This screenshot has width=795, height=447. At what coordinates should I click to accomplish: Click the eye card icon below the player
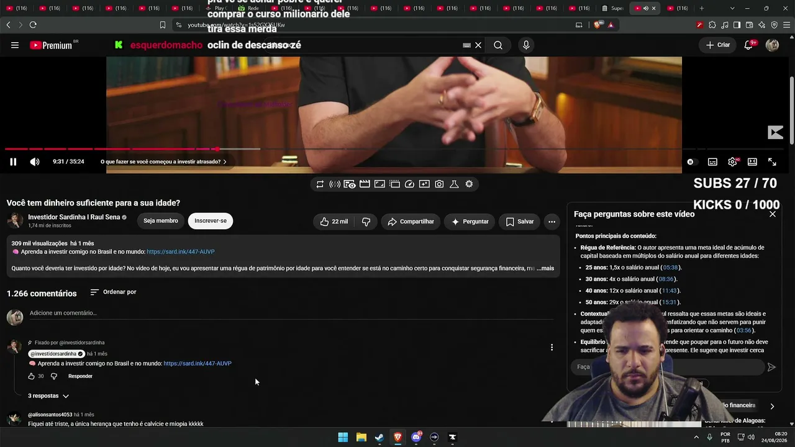[350, 184]
